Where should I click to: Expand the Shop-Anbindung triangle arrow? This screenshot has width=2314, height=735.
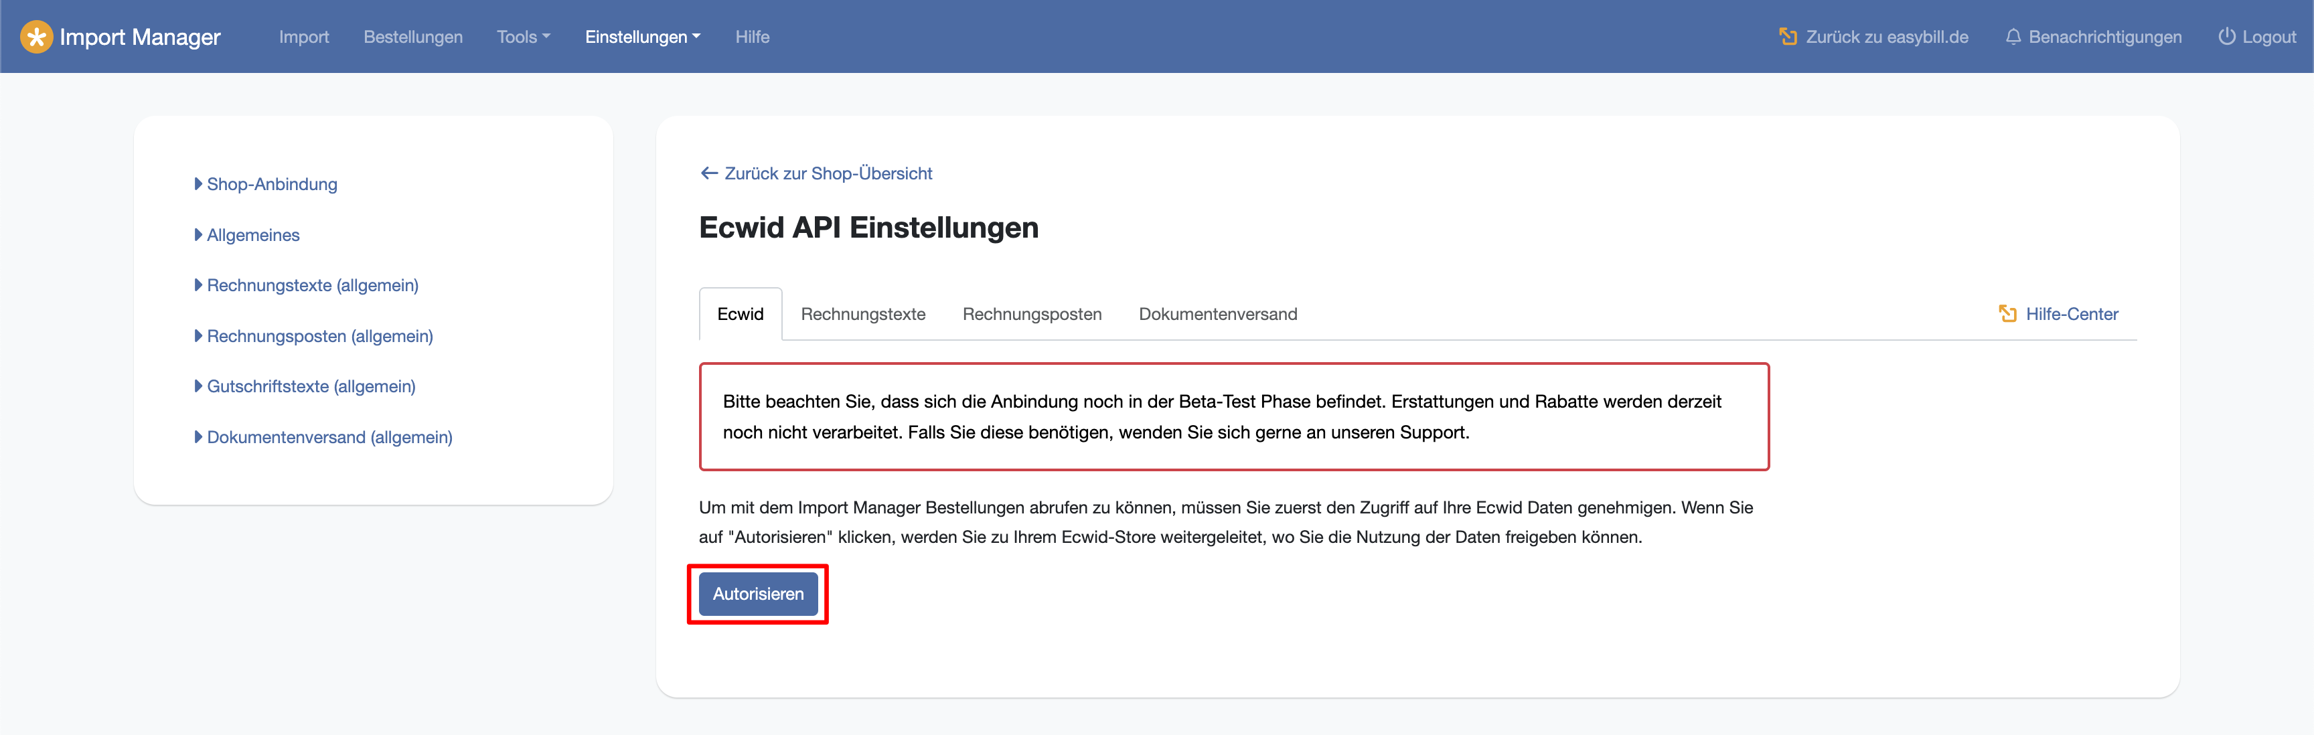[x=198, y=184]
